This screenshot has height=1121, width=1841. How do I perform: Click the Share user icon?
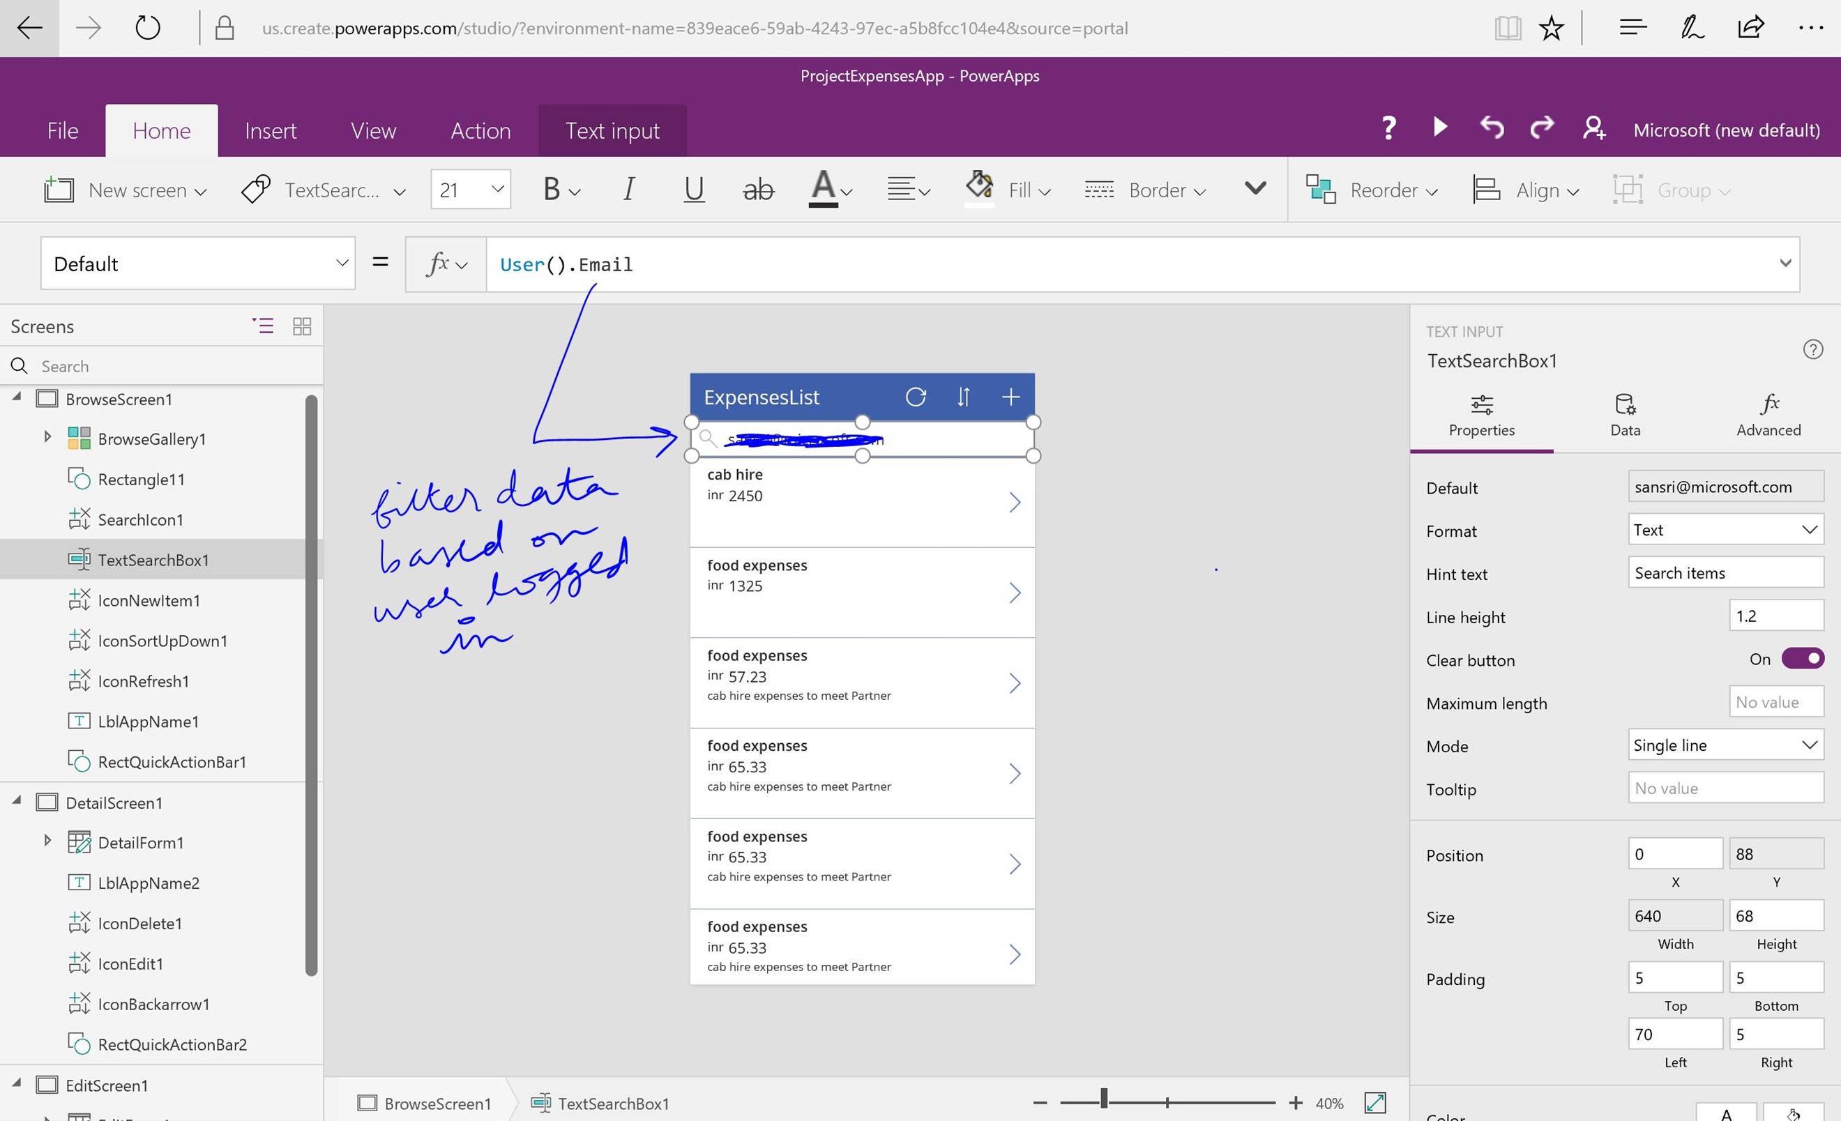(x=1593, y=128)
